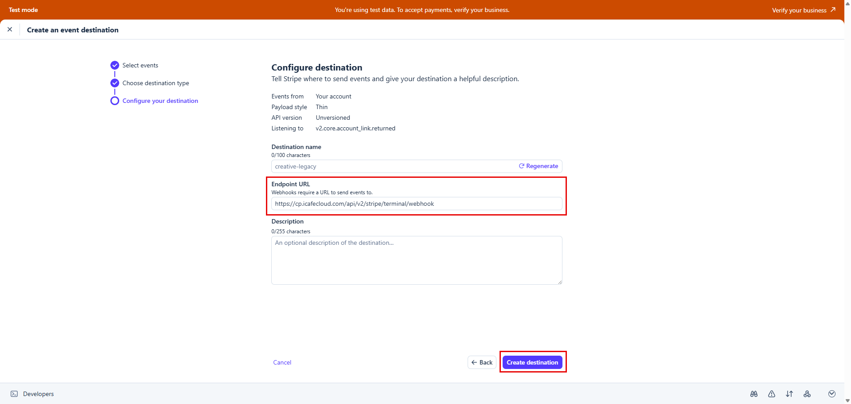Go to the Select events step
This screenshot has width=851, height=404.
(x=140, y=65)
